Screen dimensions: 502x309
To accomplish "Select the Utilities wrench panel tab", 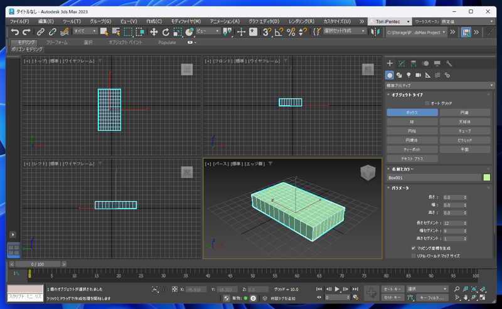I will [449, 63].
